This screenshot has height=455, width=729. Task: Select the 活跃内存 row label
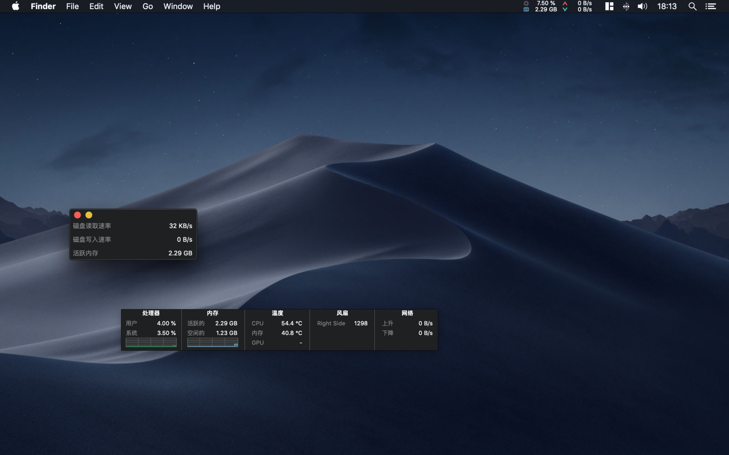86,253
